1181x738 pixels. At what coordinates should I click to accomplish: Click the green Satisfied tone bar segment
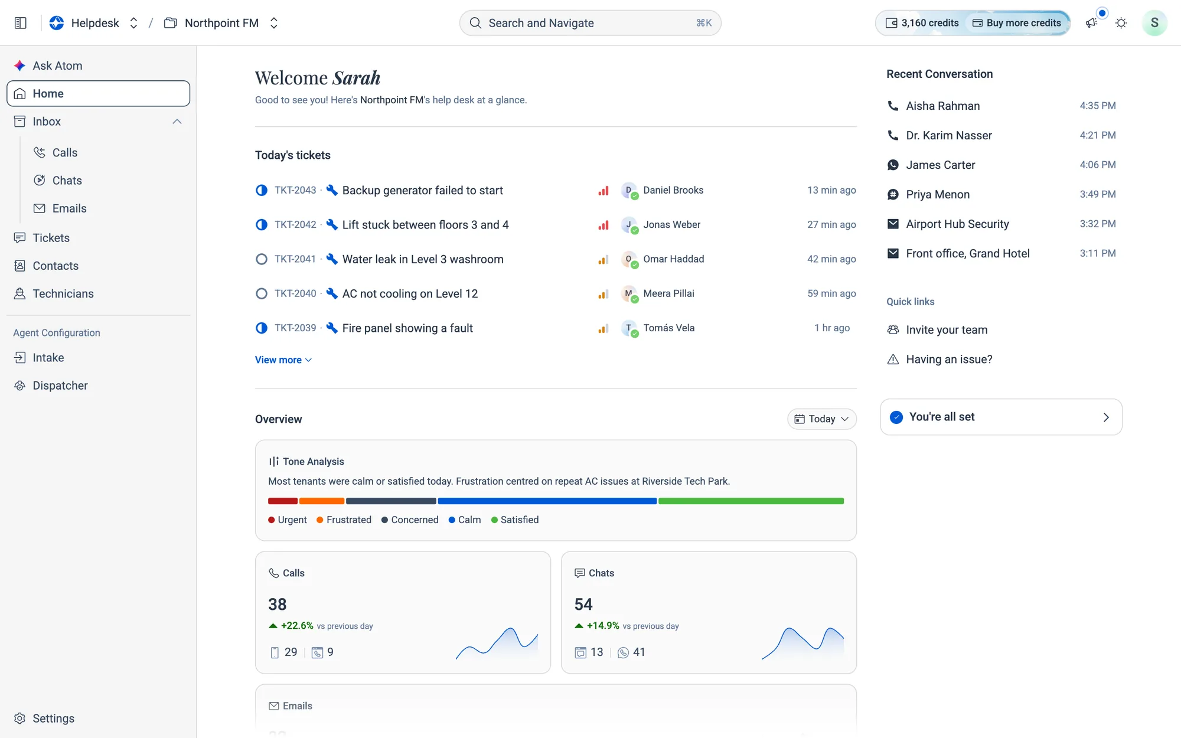751,501
